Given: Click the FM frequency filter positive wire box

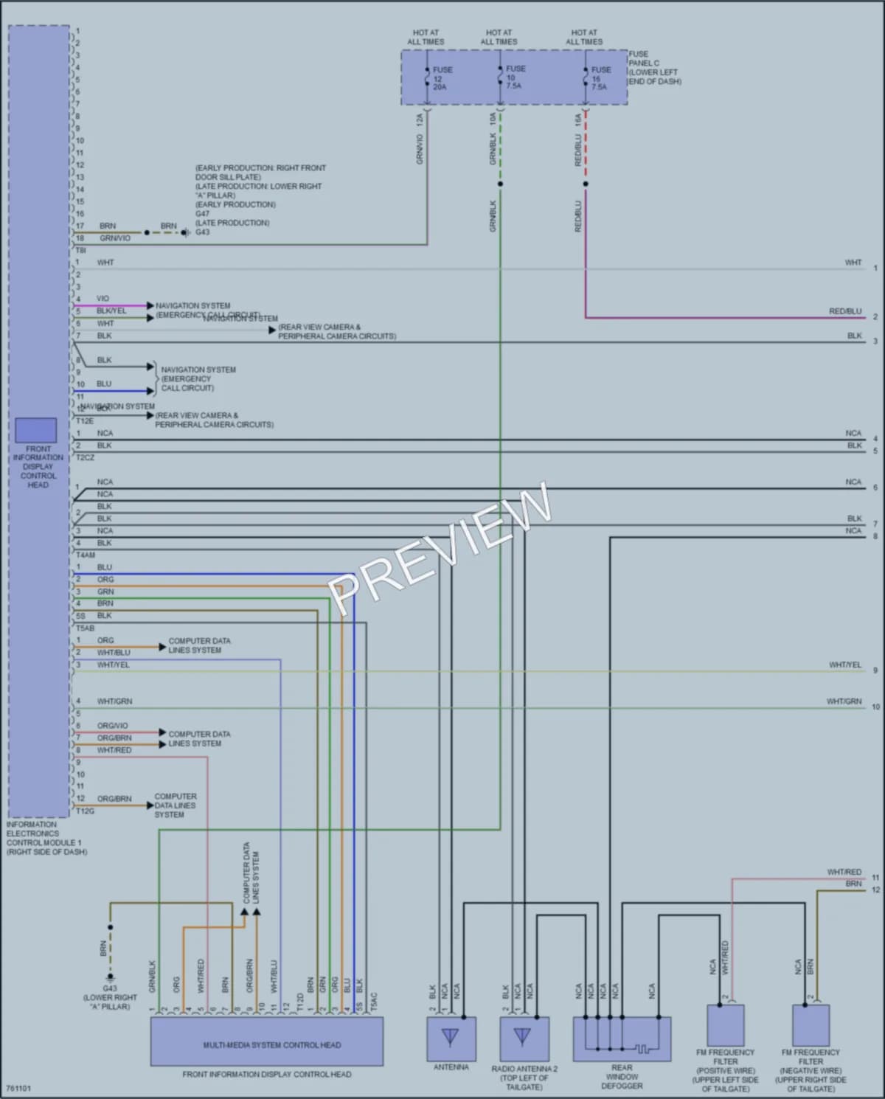Looking at the screenshot, I should pos(726,1025).
